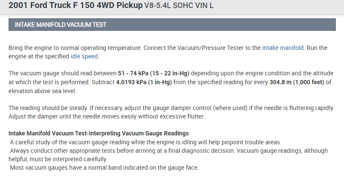Click the text "The vacuum gauge should read between"
Screen dimensions: 344x179
(61, 73)
